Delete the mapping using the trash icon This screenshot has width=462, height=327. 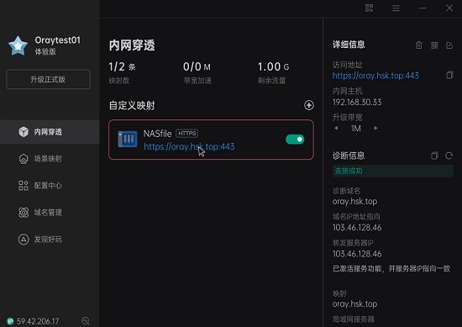(418, 45)
